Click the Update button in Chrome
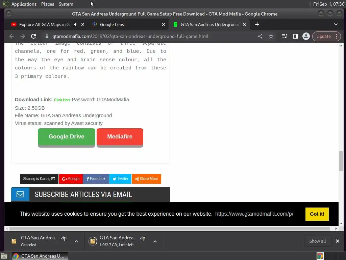 tap(323, 36)
